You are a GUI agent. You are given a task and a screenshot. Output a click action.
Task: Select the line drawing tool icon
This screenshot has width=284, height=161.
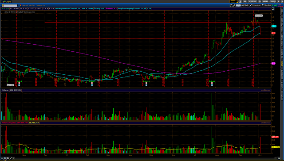(11, 158)
